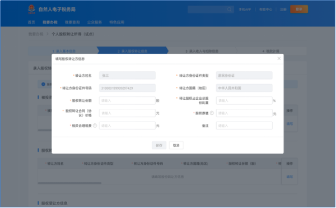Click the 转让方姓名 table column header
This screenshot has height=208, width=336.
[x=55, y=164]
